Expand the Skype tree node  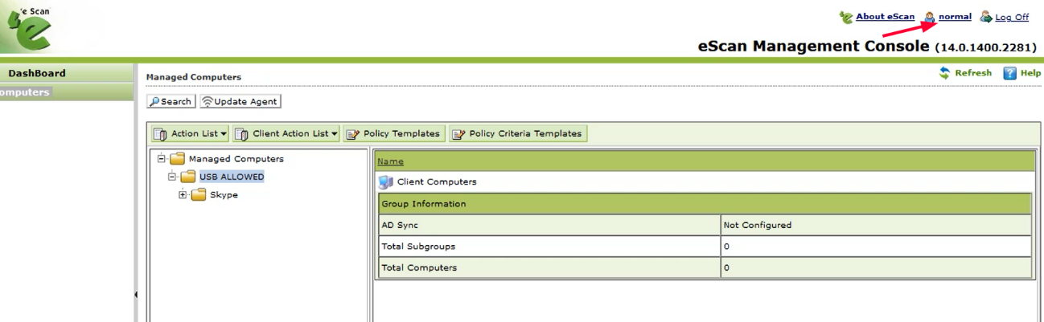pyautogui.click(x=183, y=194)
